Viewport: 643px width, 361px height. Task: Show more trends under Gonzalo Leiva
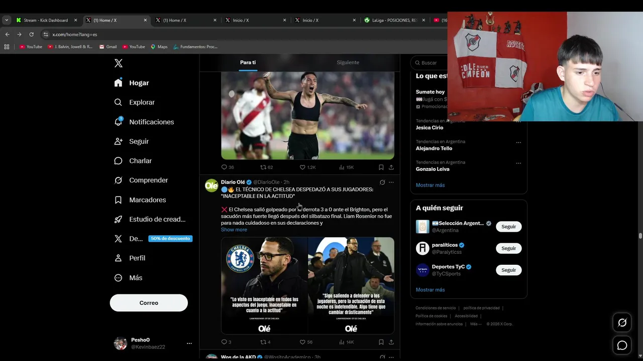click(430, 185)
